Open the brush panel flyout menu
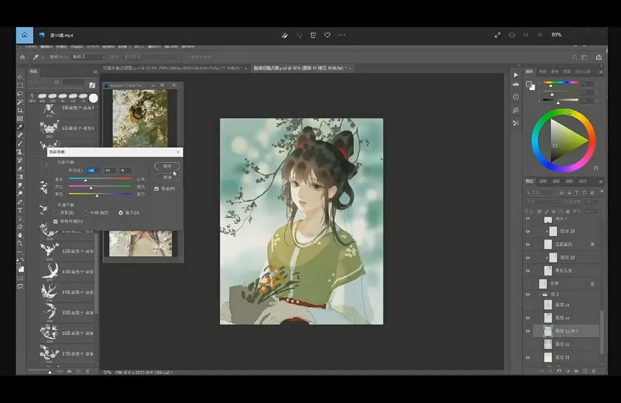The width and height of the screenshot is (621, 403). [x=95, y=72]
